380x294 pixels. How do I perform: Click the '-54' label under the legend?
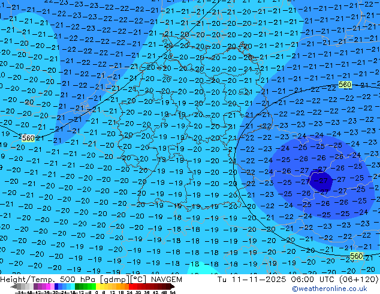click(19, 292)
